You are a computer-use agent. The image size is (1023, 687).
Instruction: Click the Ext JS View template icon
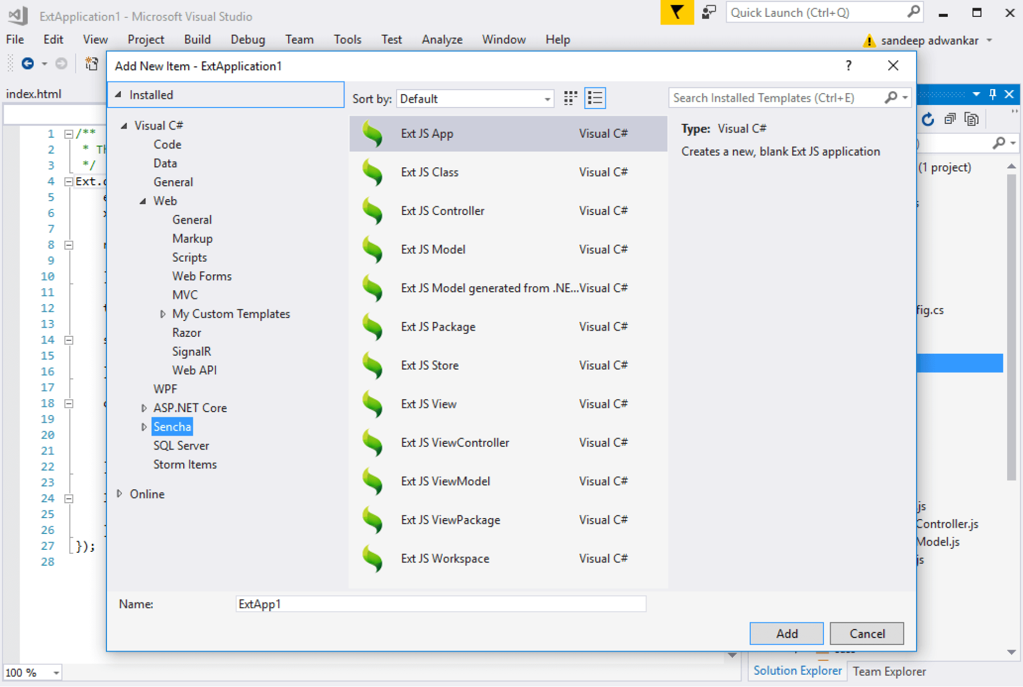tap(373, 404)
